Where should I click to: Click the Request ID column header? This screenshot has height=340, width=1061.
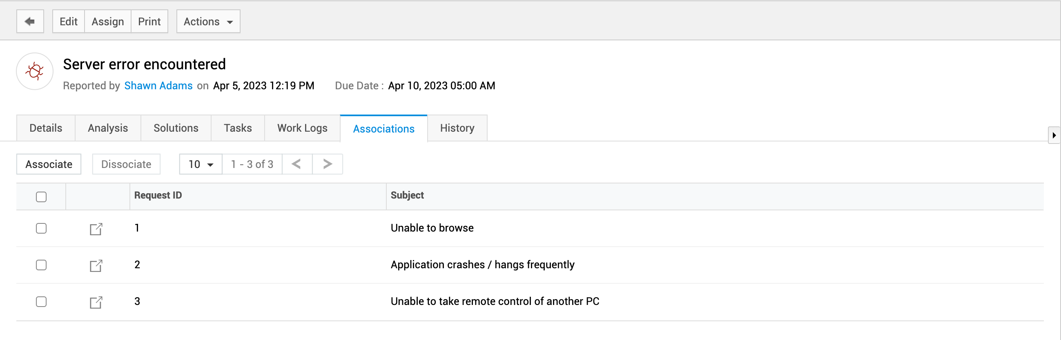(158, 195)
